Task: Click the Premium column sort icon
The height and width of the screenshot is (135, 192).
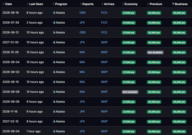Action: click(x=148, y=4)
